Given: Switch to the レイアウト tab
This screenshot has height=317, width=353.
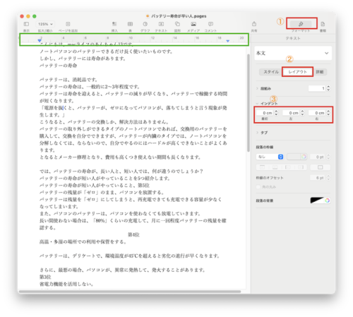Looking at the screenshot, I should tap(297, 72).
